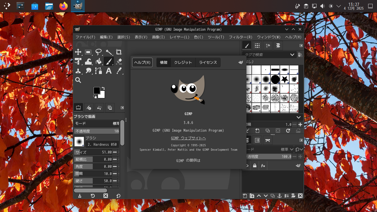Toggle the lock icon in layers panel
Screen dimensions: 377x212
point(254,166)
